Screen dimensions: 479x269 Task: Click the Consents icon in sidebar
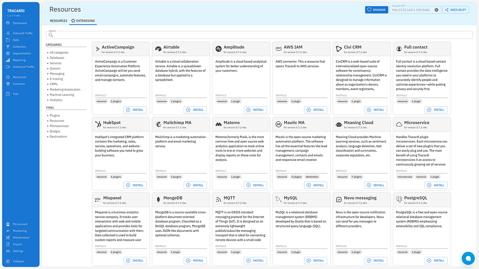pyautogui.click(x=8, y=84)
